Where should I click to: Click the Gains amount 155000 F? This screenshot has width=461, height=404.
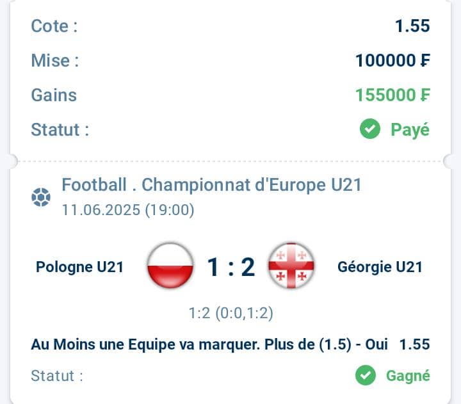pyautogui.click(x=392, y=95)
